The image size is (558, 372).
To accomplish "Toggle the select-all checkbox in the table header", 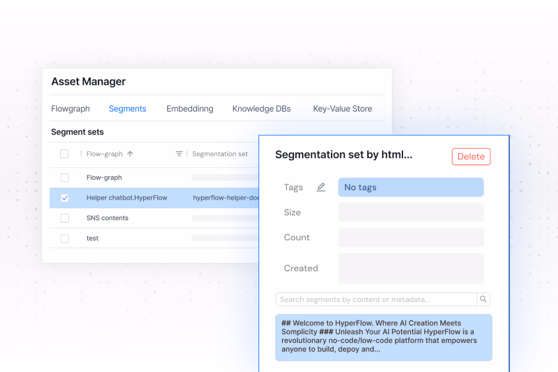I will 64,154.
